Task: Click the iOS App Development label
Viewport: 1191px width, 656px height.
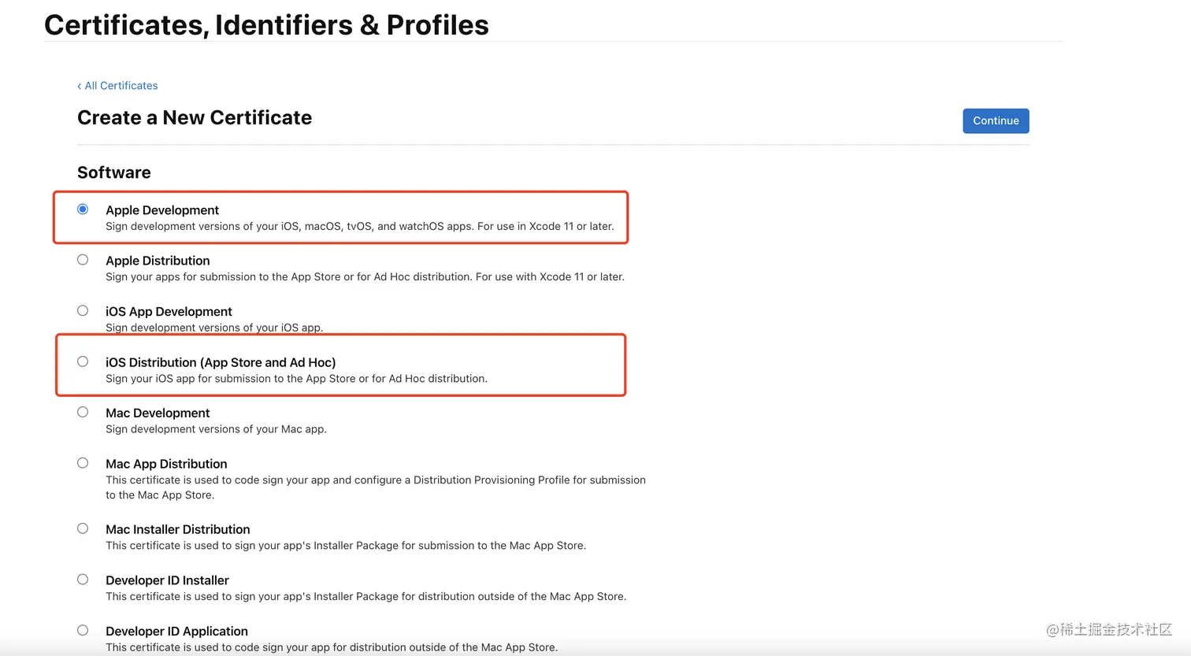Action: [169, 312]
